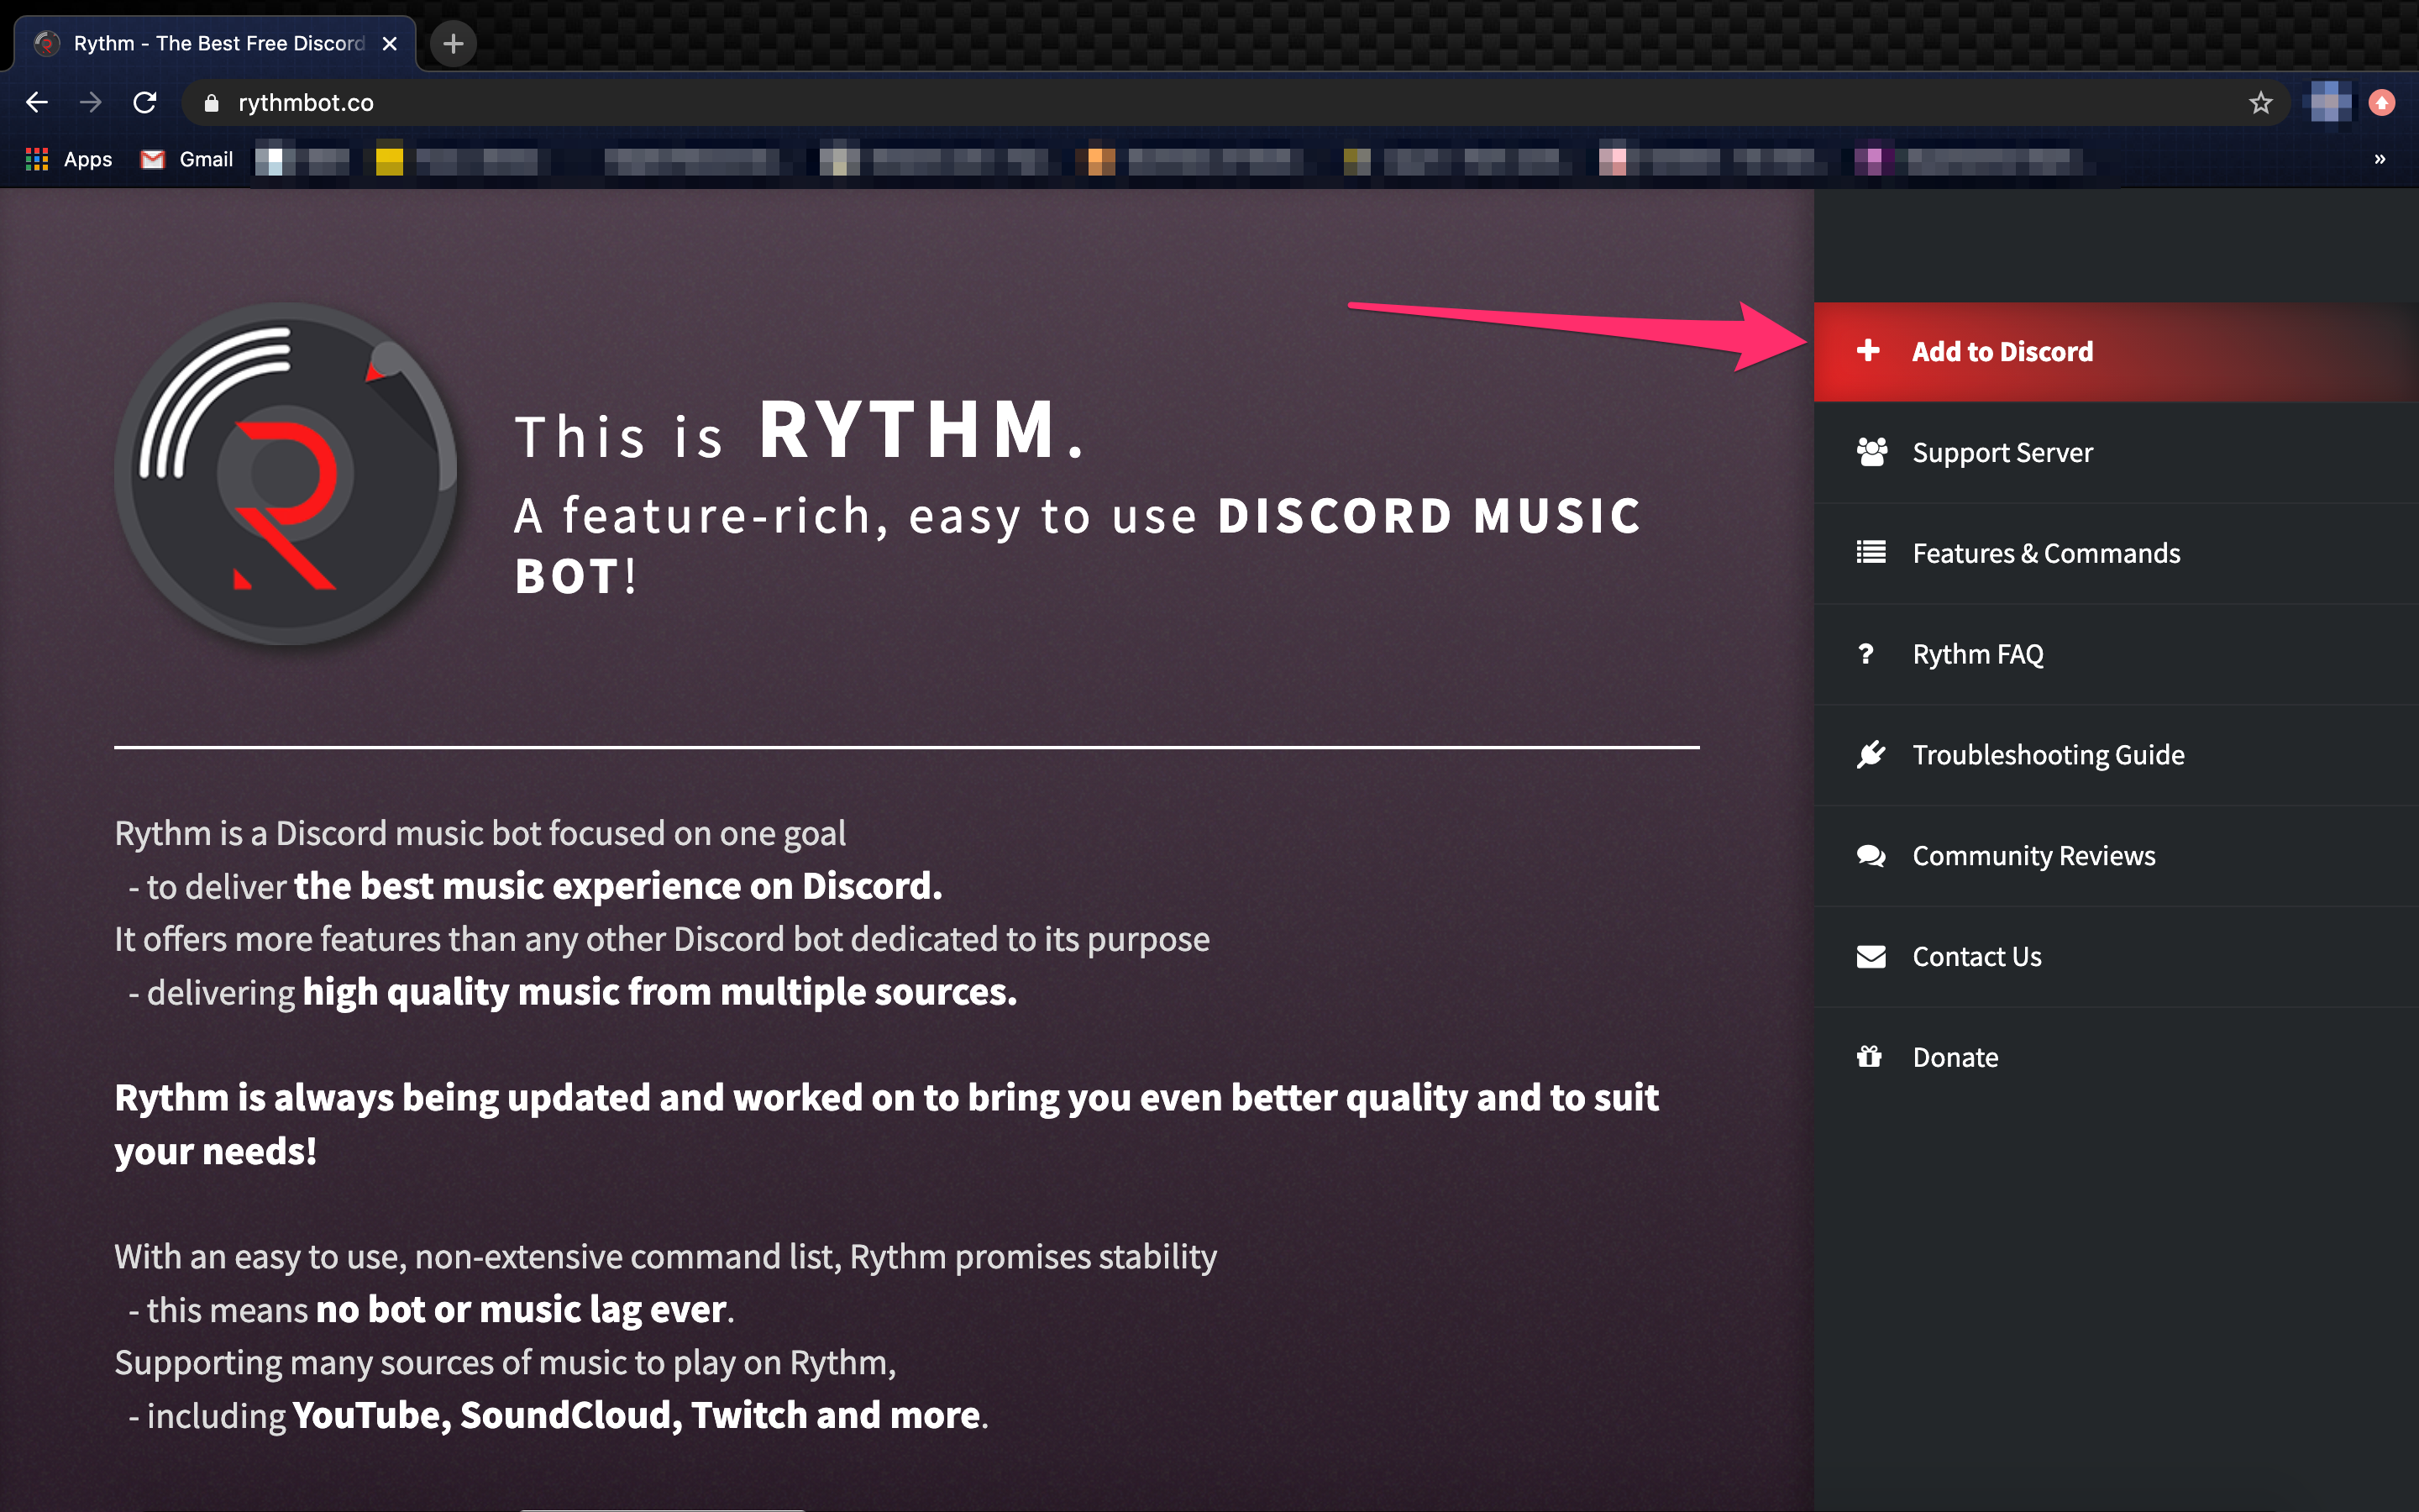Viewport: 2419px width, 1512px height.
Task: Open the Rythm FAQ
Action: point(2116,655)
